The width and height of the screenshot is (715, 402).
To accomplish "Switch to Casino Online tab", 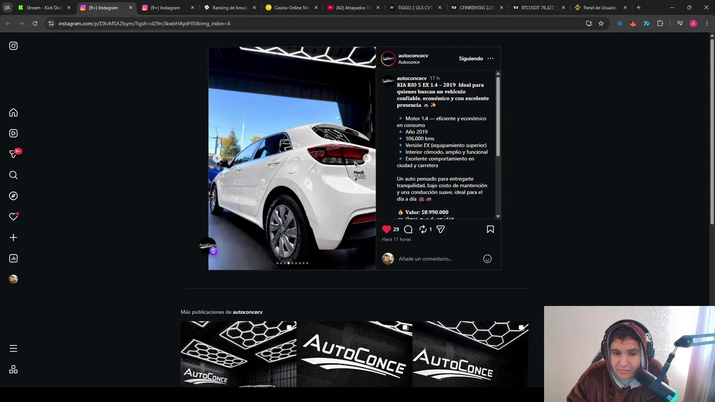I will (x=290, y=8).
